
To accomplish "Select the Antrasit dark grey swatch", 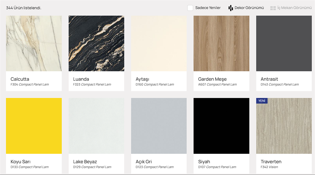I will pyautogui.click(x=284, y=44).
